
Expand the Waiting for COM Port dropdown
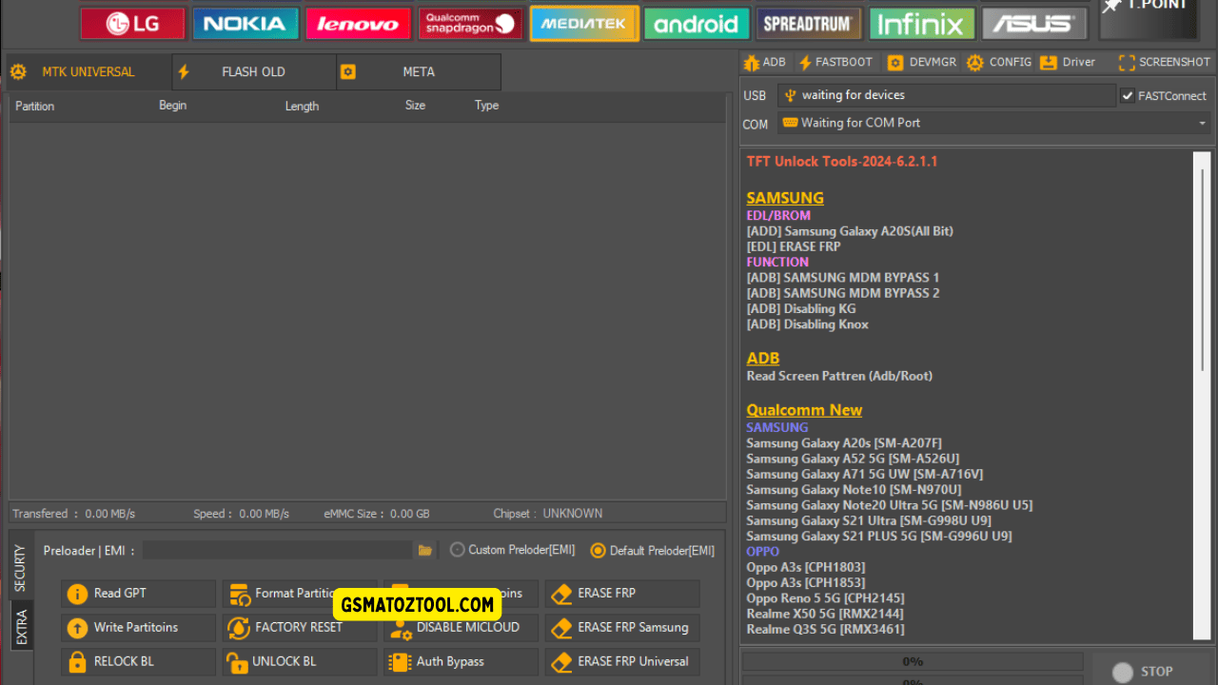click(1201, 123)
